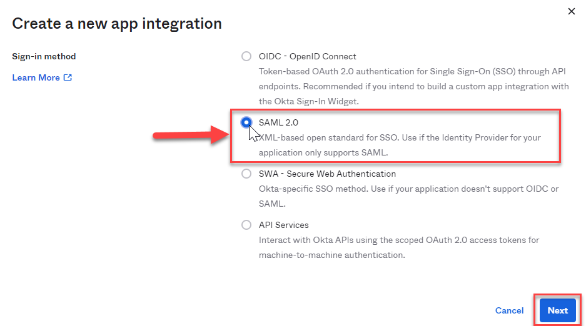Click the "SWA - Secure Web Authentication" label
Screen dimensions: 586x326
tap(327, 174)
